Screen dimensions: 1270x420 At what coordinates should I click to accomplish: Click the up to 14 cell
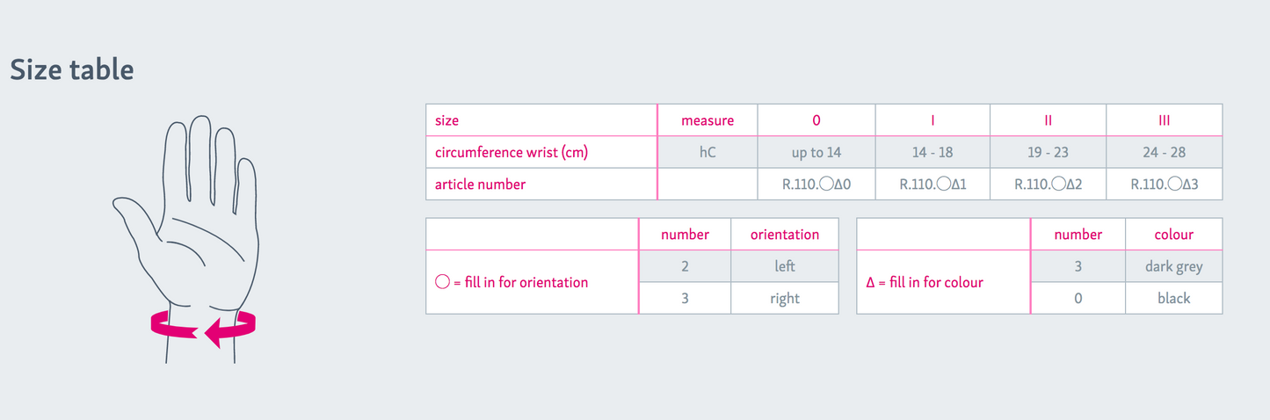tap(816, 152)
